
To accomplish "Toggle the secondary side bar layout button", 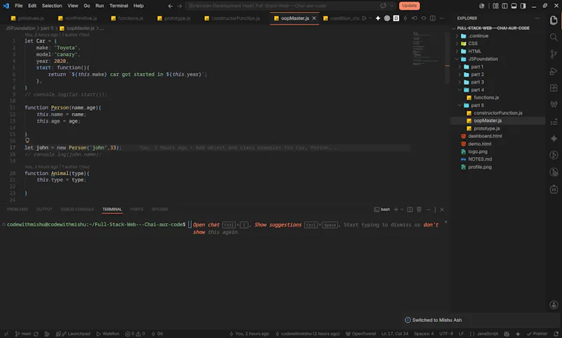I will (x=523, y=6).
